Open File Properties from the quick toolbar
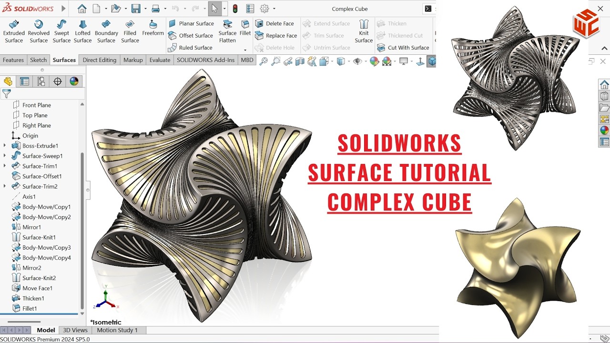Screen dimensions: 610x343 tap(250, 9)
